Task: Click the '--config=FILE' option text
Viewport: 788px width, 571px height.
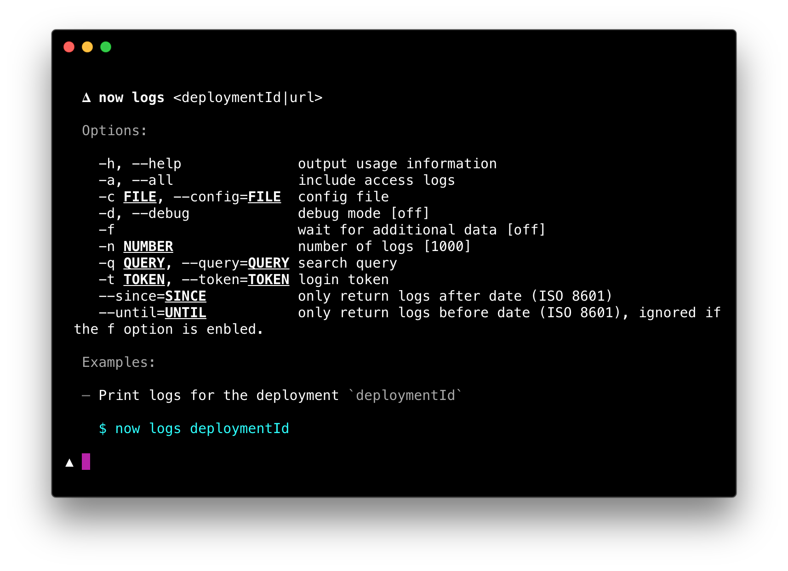Action: click(x=227, y=197)
